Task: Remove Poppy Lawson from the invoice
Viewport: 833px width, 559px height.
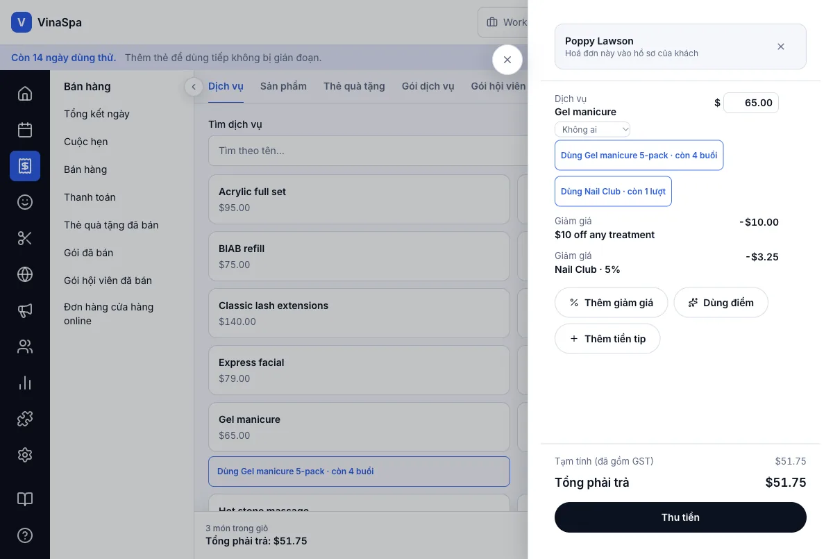Action: pyautogui.click(x=781, y=47)
